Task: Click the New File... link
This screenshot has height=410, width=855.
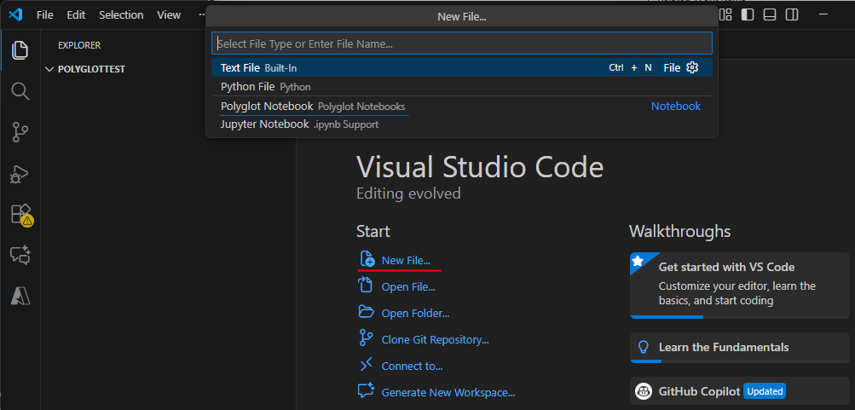Action: (406, 260)
